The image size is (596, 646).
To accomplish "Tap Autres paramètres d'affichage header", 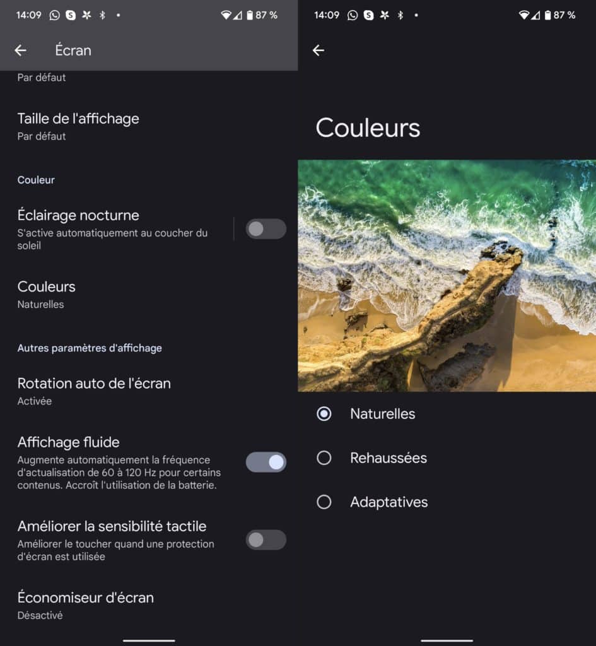I will [x=90, y=348].
